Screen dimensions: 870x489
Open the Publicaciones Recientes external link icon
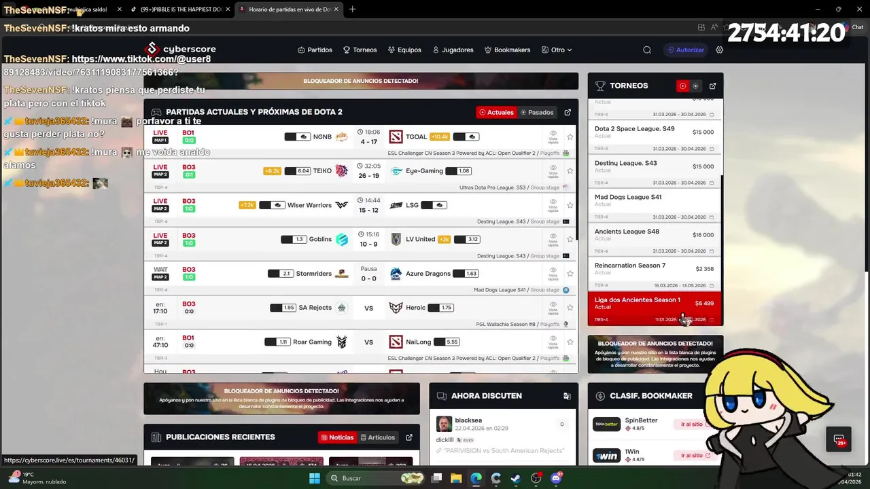click(x=409, y=437)
